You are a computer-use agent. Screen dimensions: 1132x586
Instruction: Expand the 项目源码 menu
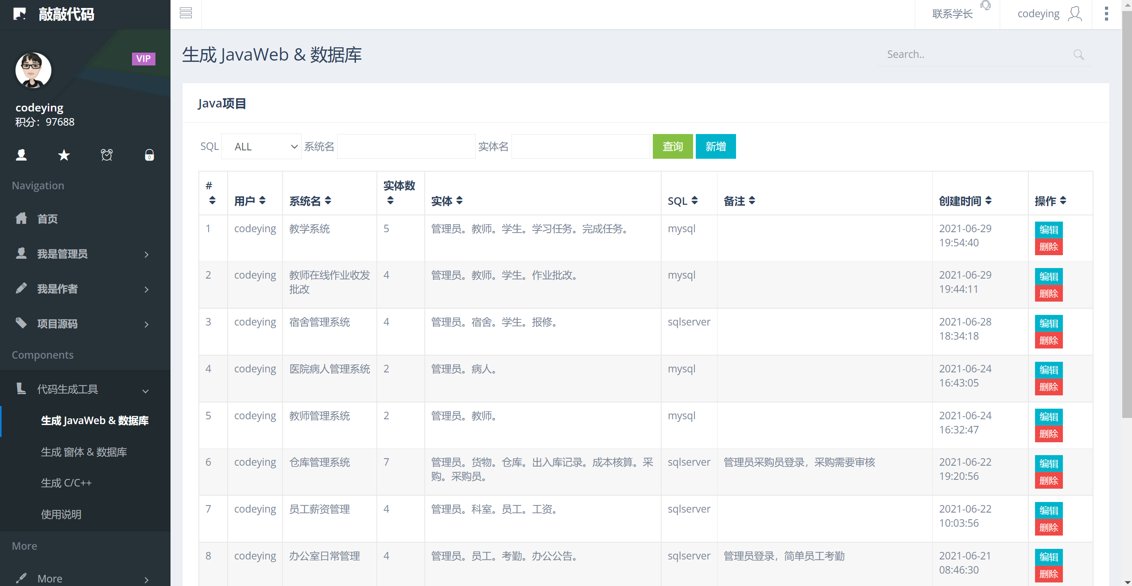click(x=85, y=324)
